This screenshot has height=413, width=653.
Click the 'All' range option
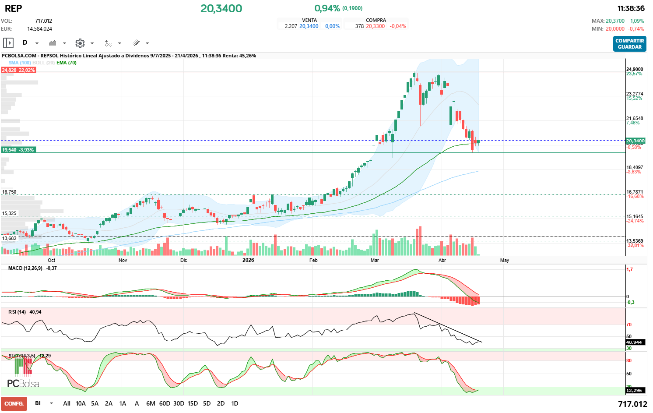tap(67, 403)
